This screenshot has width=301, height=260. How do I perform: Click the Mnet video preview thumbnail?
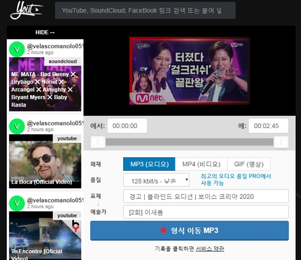pos(190,71)
